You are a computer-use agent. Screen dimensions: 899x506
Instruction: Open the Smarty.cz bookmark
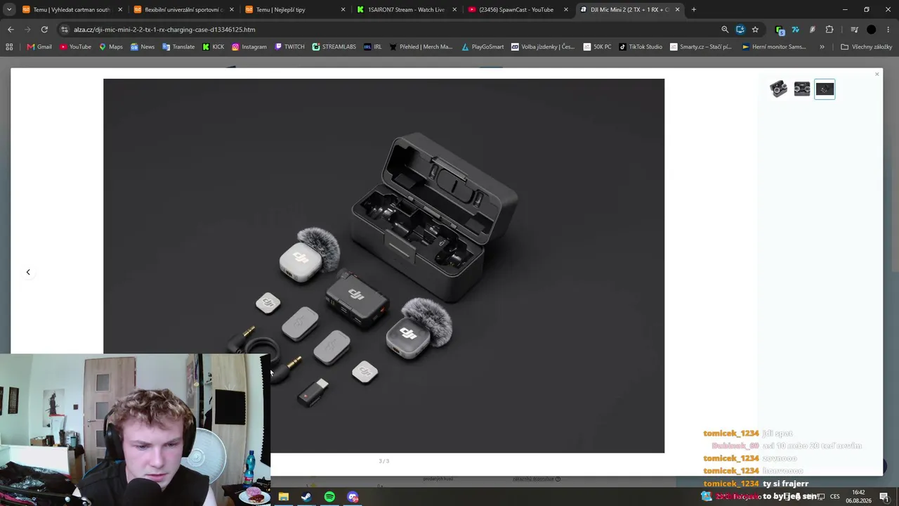[701, 47]
